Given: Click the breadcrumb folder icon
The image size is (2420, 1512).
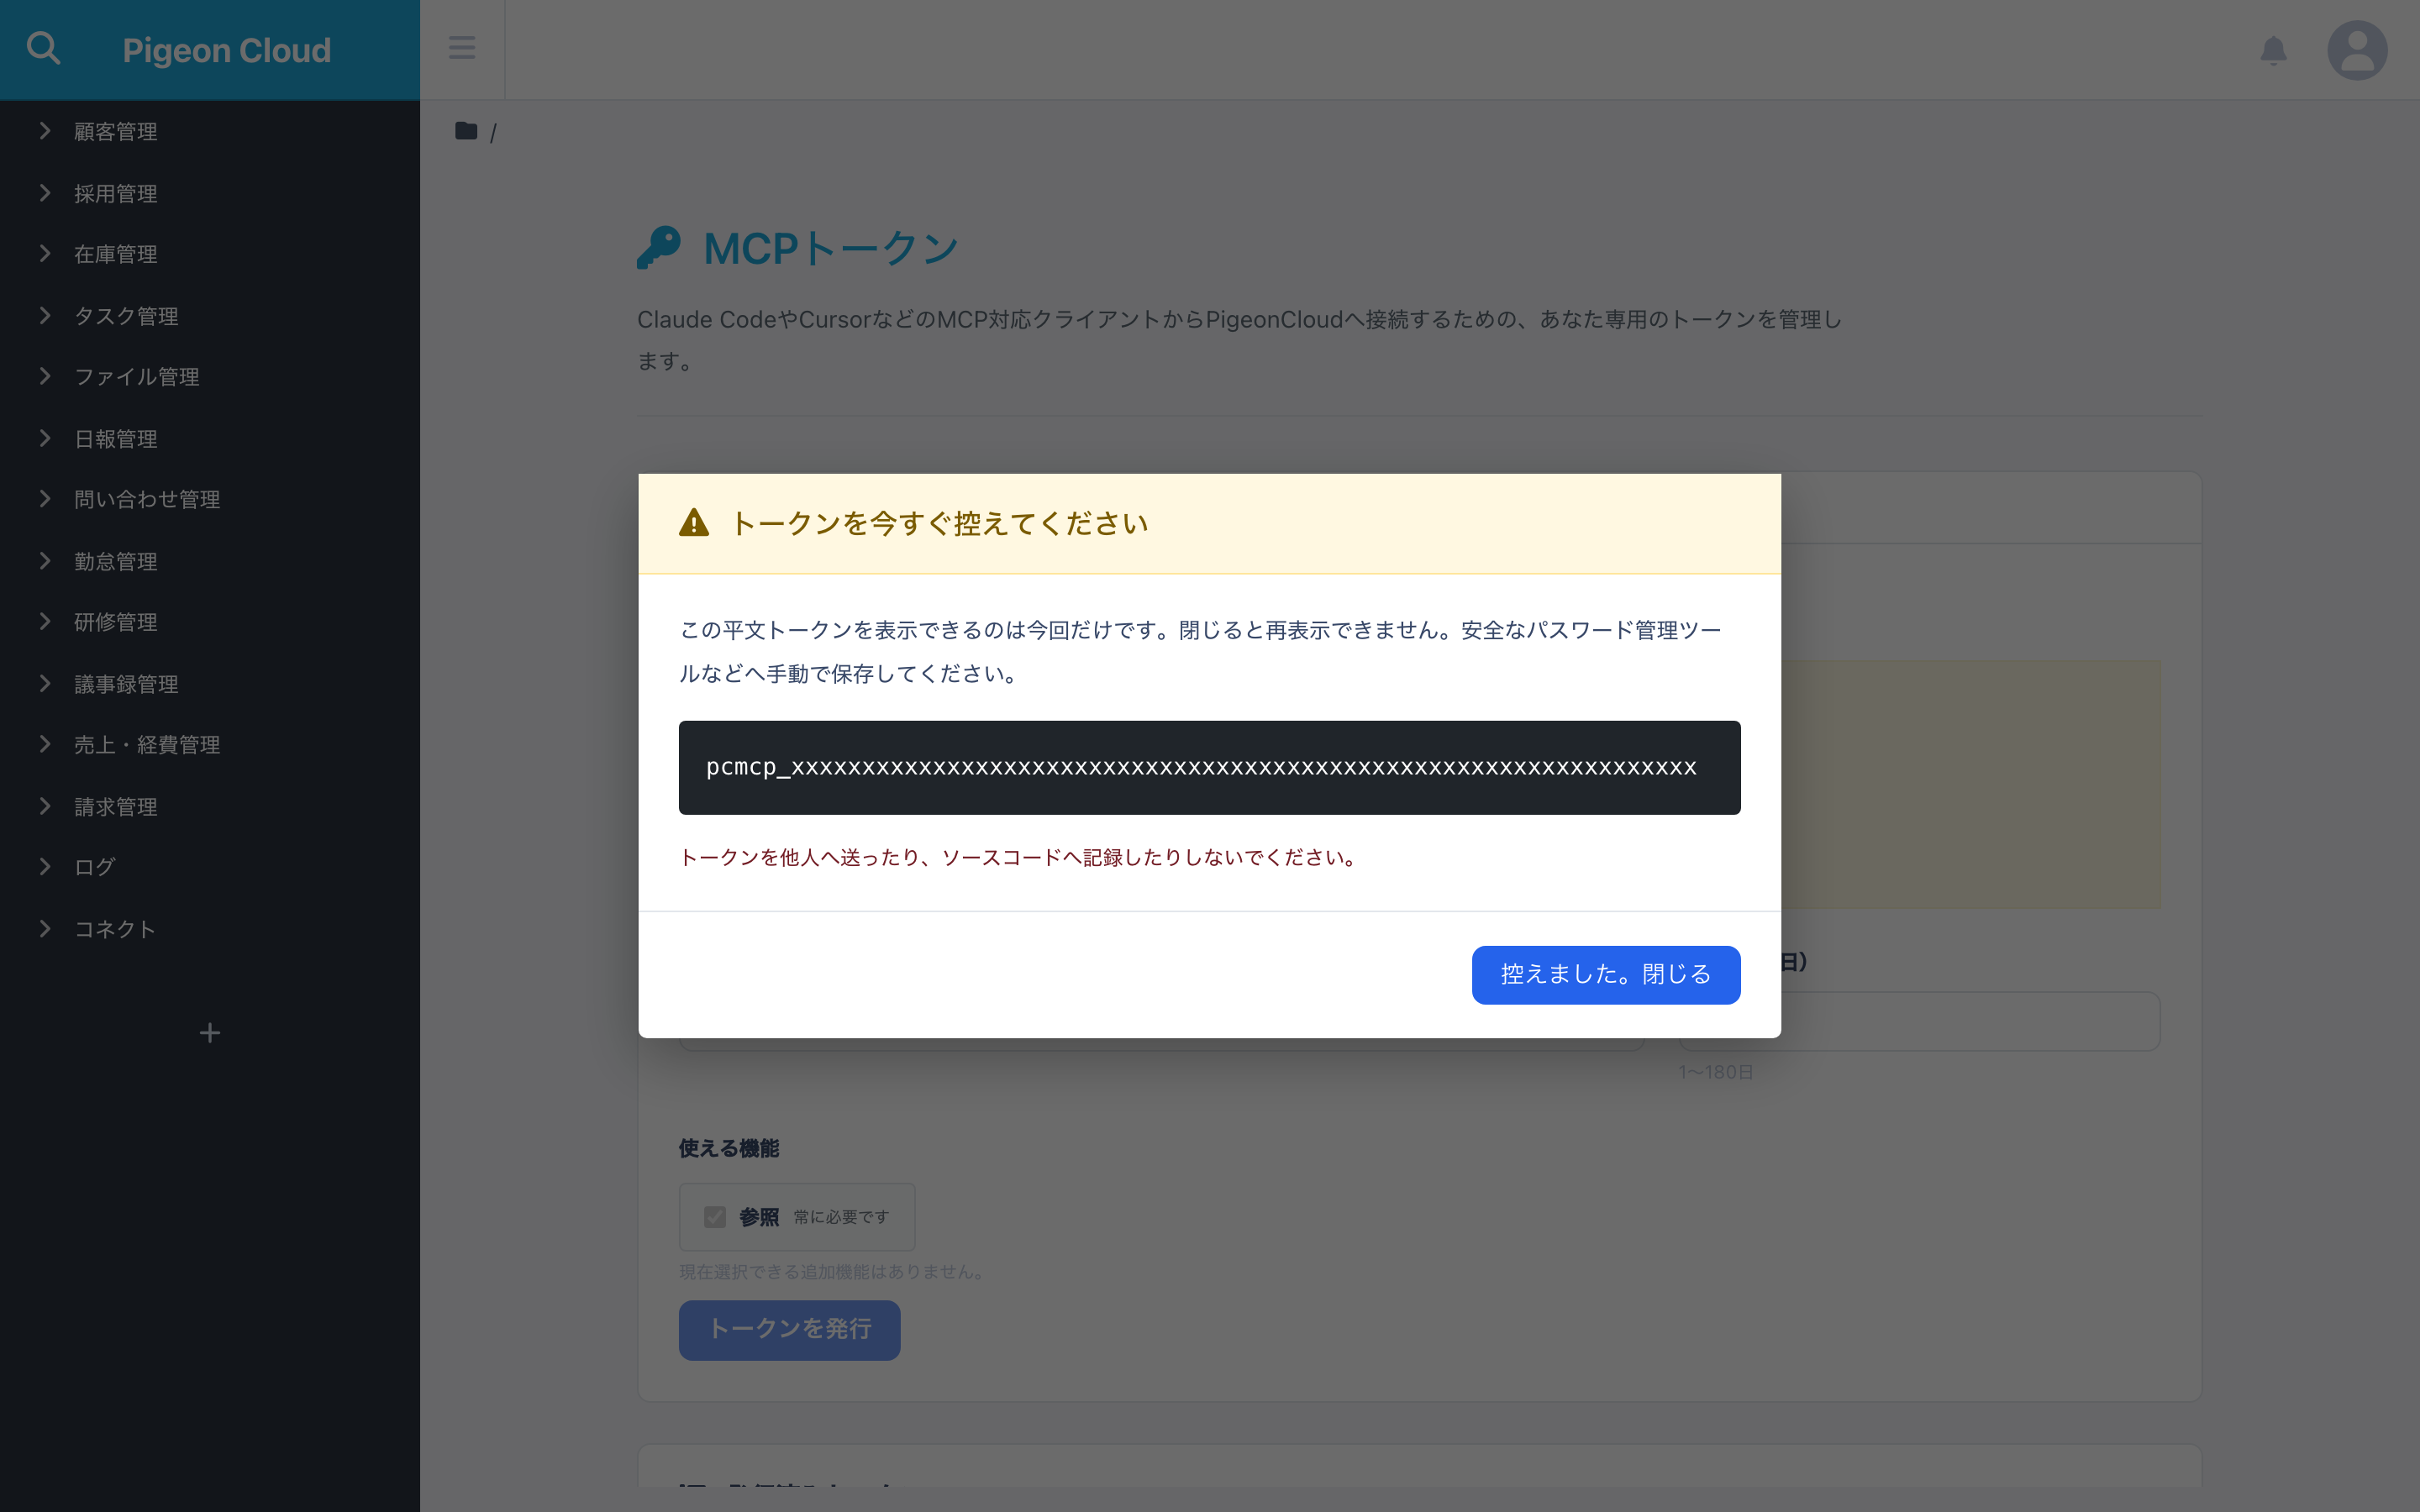Looking at the screenshot, I should (466, 131).
